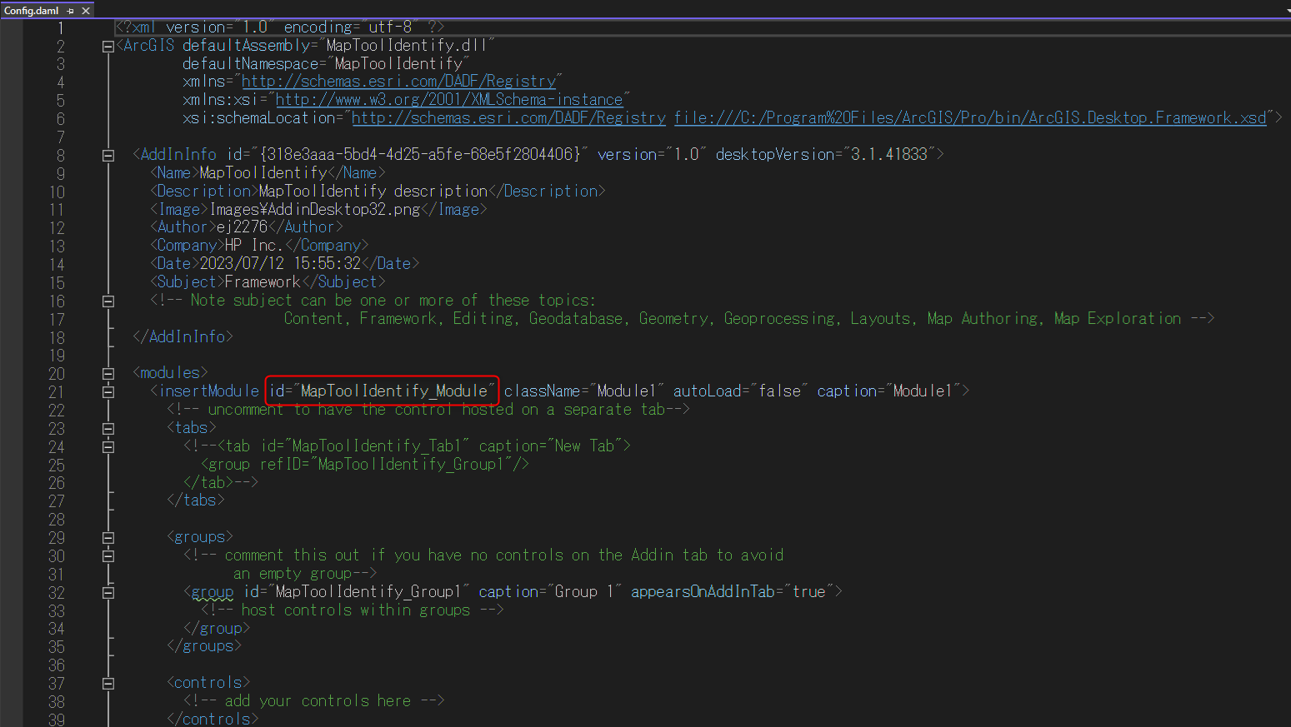This screenshot has width=1291, height=727.
Task: Close the Config.daml tab
Action: click(85, 11)
